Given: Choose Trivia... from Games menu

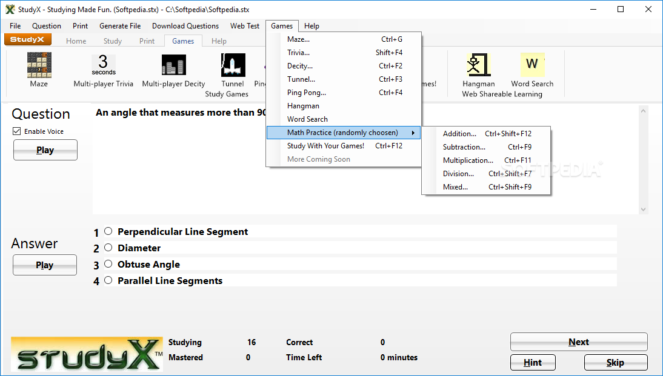Looking at the screenshot, I should (x=344, y=53).
